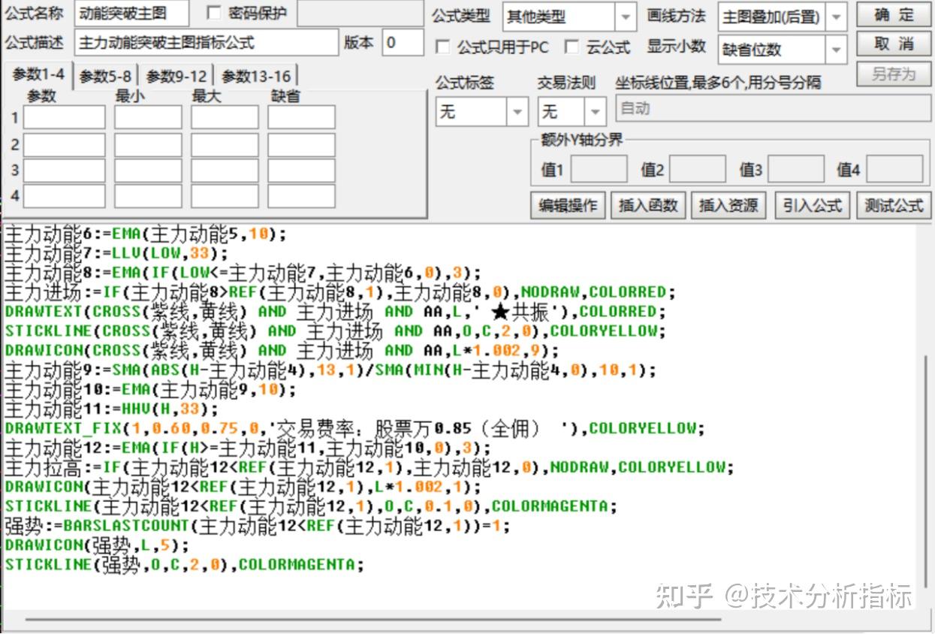Click the 取消 cancel button
The width and height of the screenshot is (935, 634).
pos(893,45)
